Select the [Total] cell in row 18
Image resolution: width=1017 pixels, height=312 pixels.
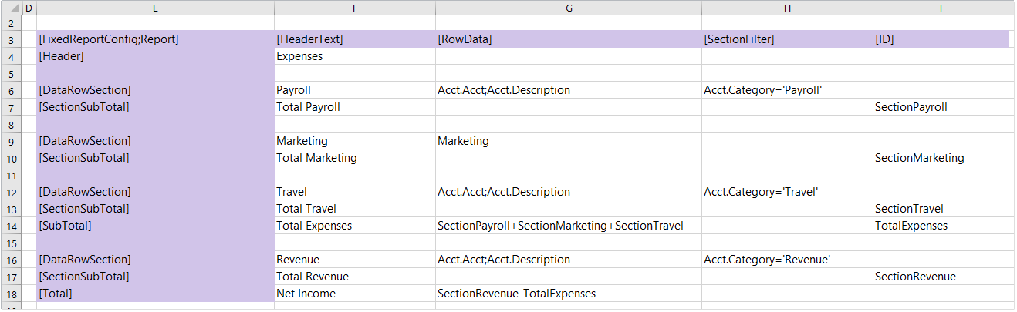(56, 294)
